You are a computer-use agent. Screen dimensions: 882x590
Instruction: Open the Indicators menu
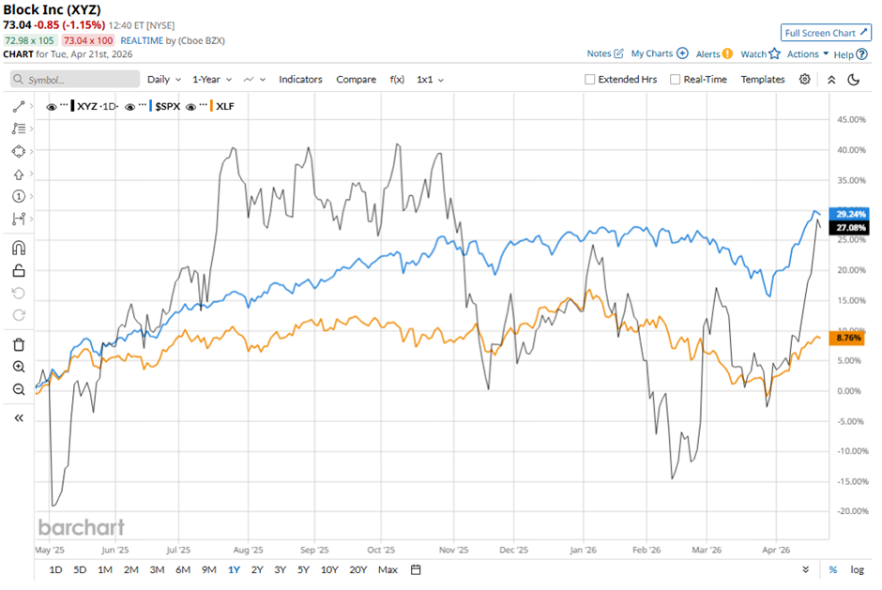coord(300,80)
